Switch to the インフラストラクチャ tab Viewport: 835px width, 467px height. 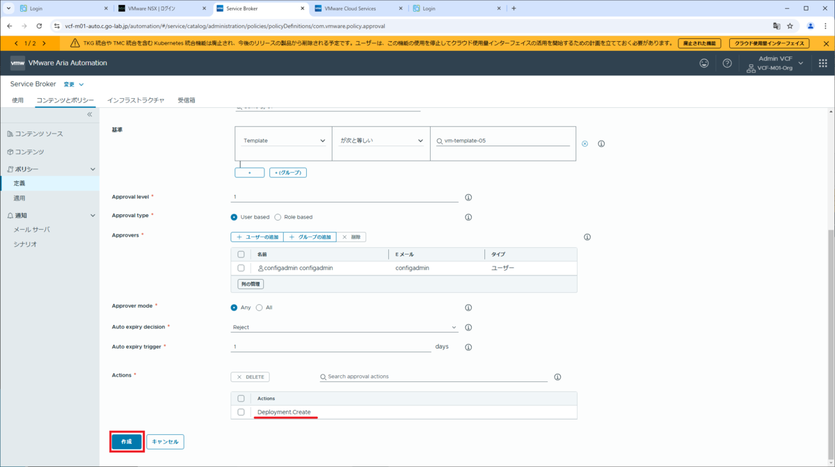[x=136, y=100]
